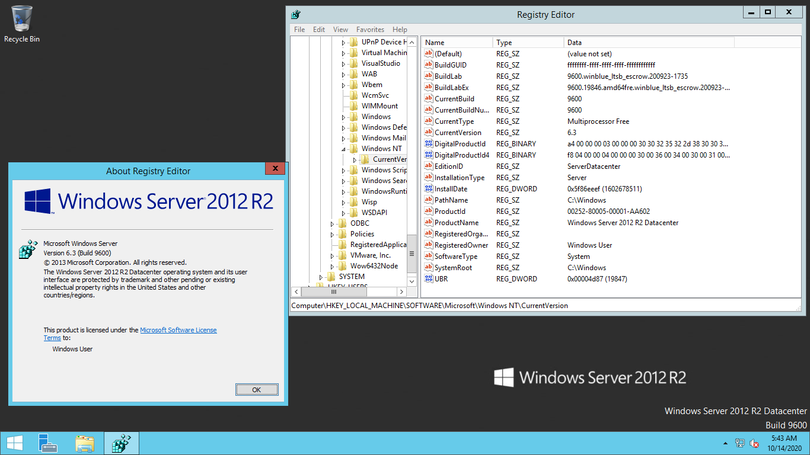The width and height of the screenshot is (810, 455).
Task: Expand the VisualStudio key
Action: click(x=343, y=63)
